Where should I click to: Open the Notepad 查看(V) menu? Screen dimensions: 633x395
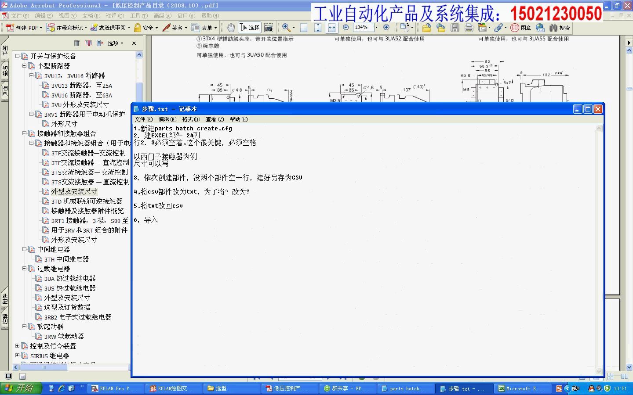pyautogui.click(x=215, y=119)
